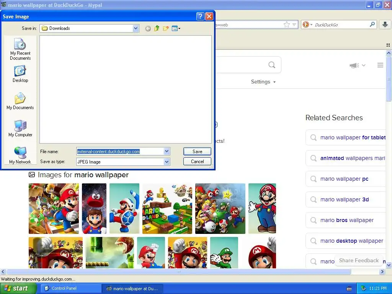
Task: Click the File name input field
Action: point(120,151)
